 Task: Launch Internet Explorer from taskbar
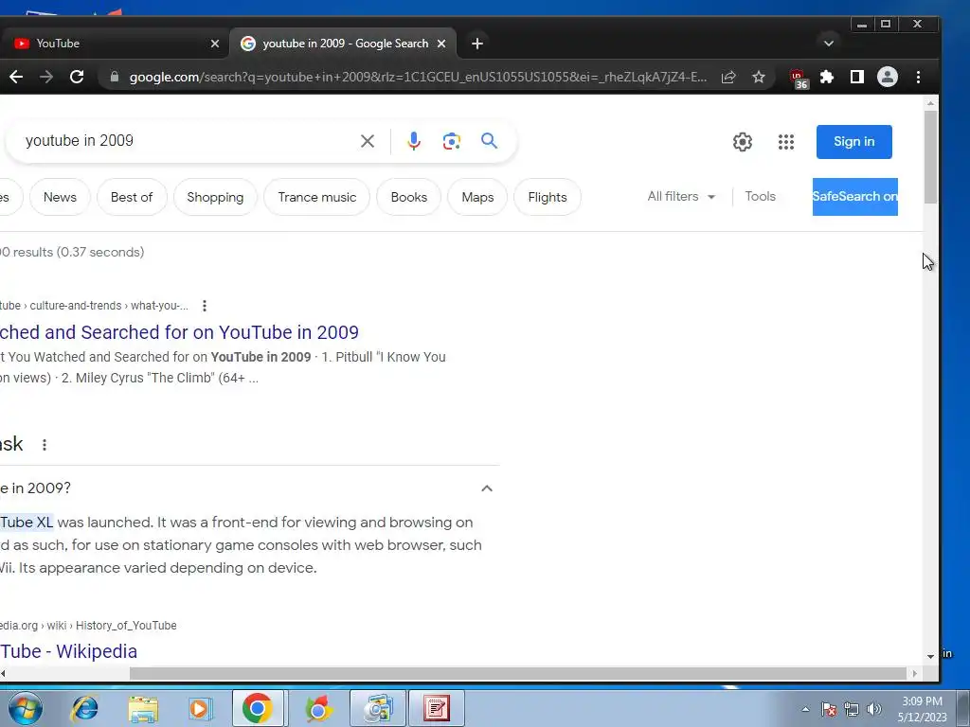click(84, 708)
